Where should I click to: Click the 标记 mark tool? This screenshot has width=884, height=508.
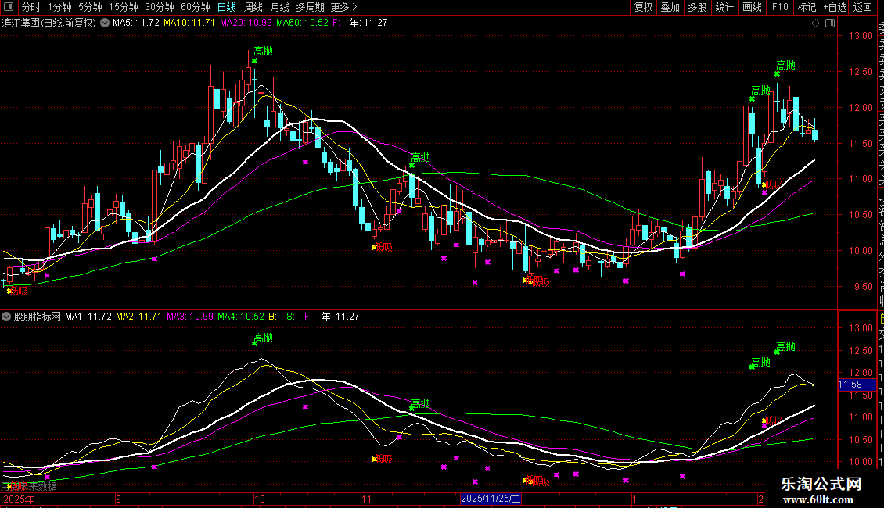click(x=807, y=7)
